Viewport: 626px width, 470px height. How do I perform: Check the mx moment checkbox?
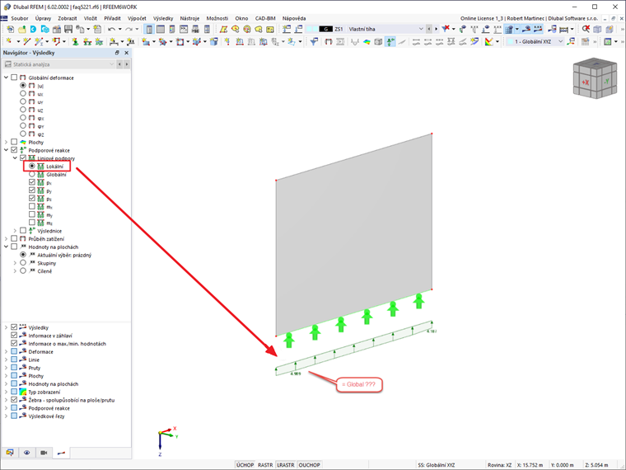pos(32,206)
